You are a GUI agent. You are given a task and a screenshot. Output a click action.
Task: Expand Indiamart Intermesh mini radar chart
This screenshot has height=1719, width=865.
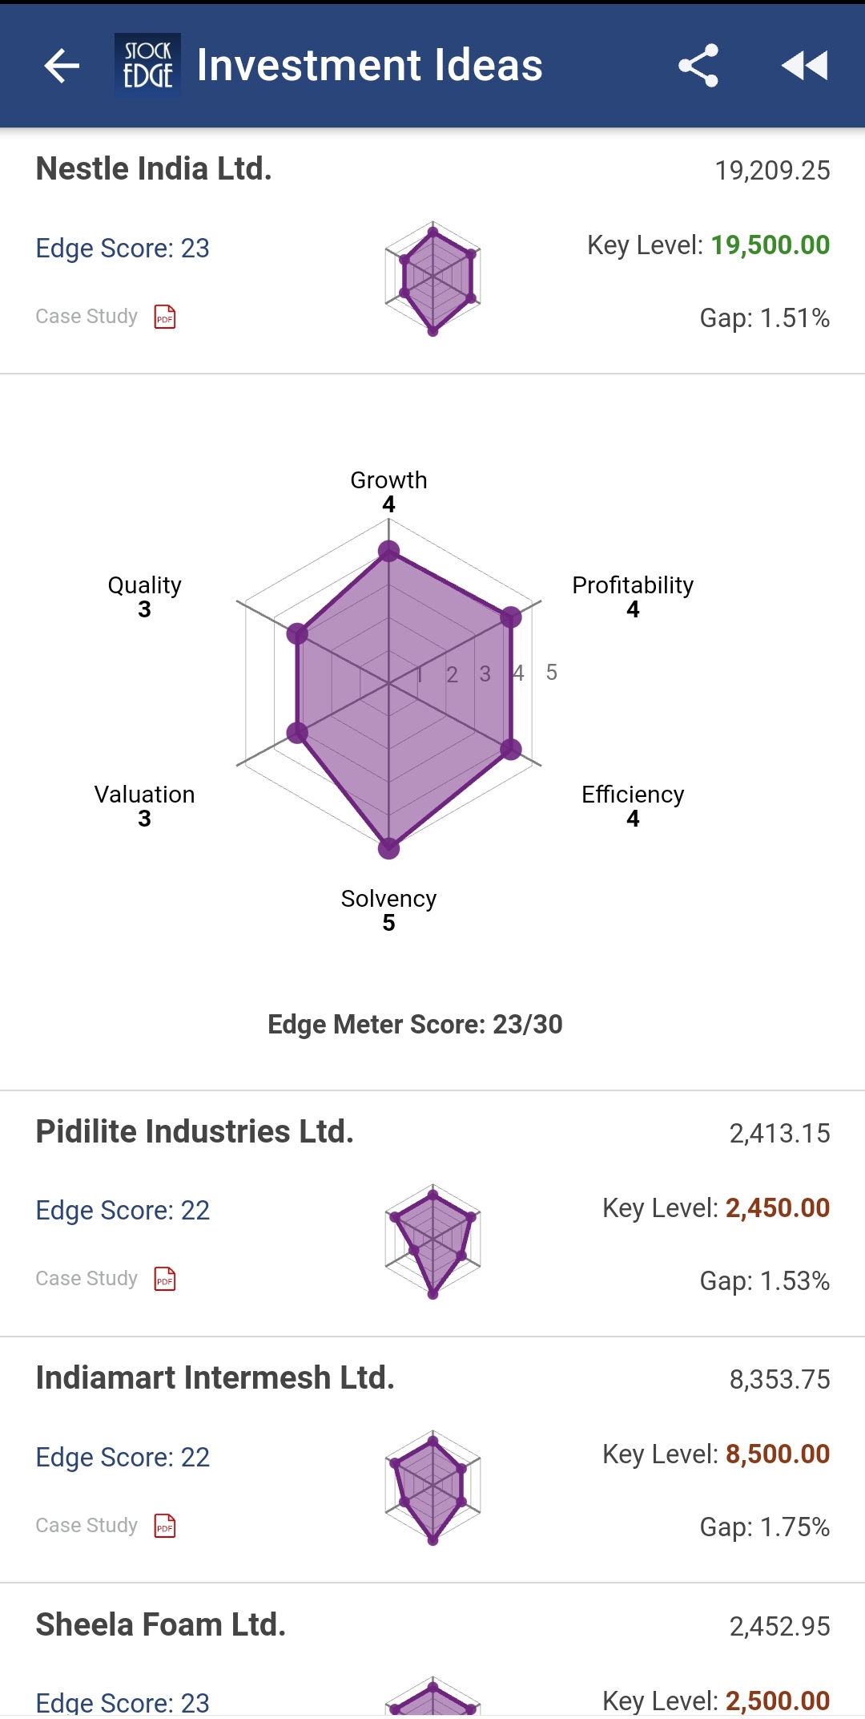tap(432, 1487)
